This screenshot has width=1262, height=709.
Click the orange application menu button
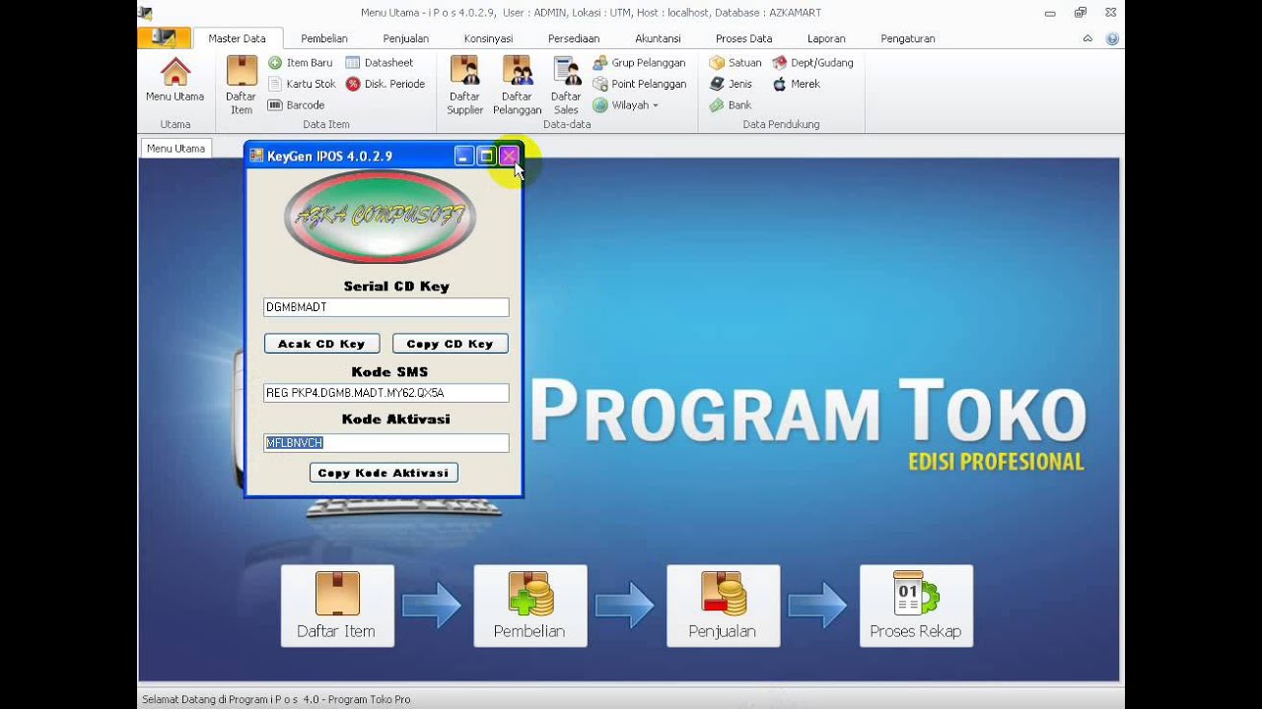(x=164, y=37)
